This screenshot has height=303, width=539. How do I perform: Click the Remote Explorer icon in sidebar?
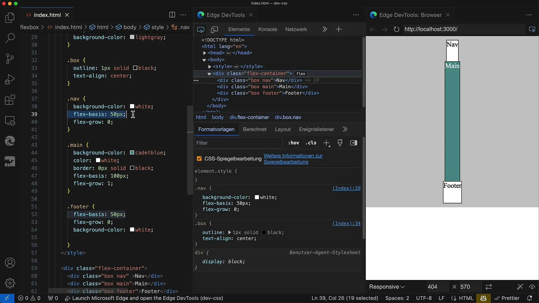[10, 120]
